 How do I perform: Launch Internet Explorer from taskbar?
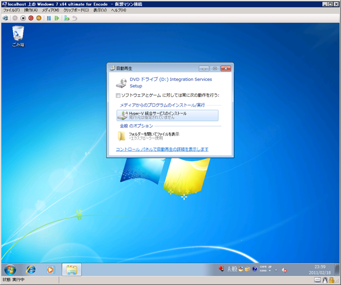pyautogui.click(x=31, y=270)
